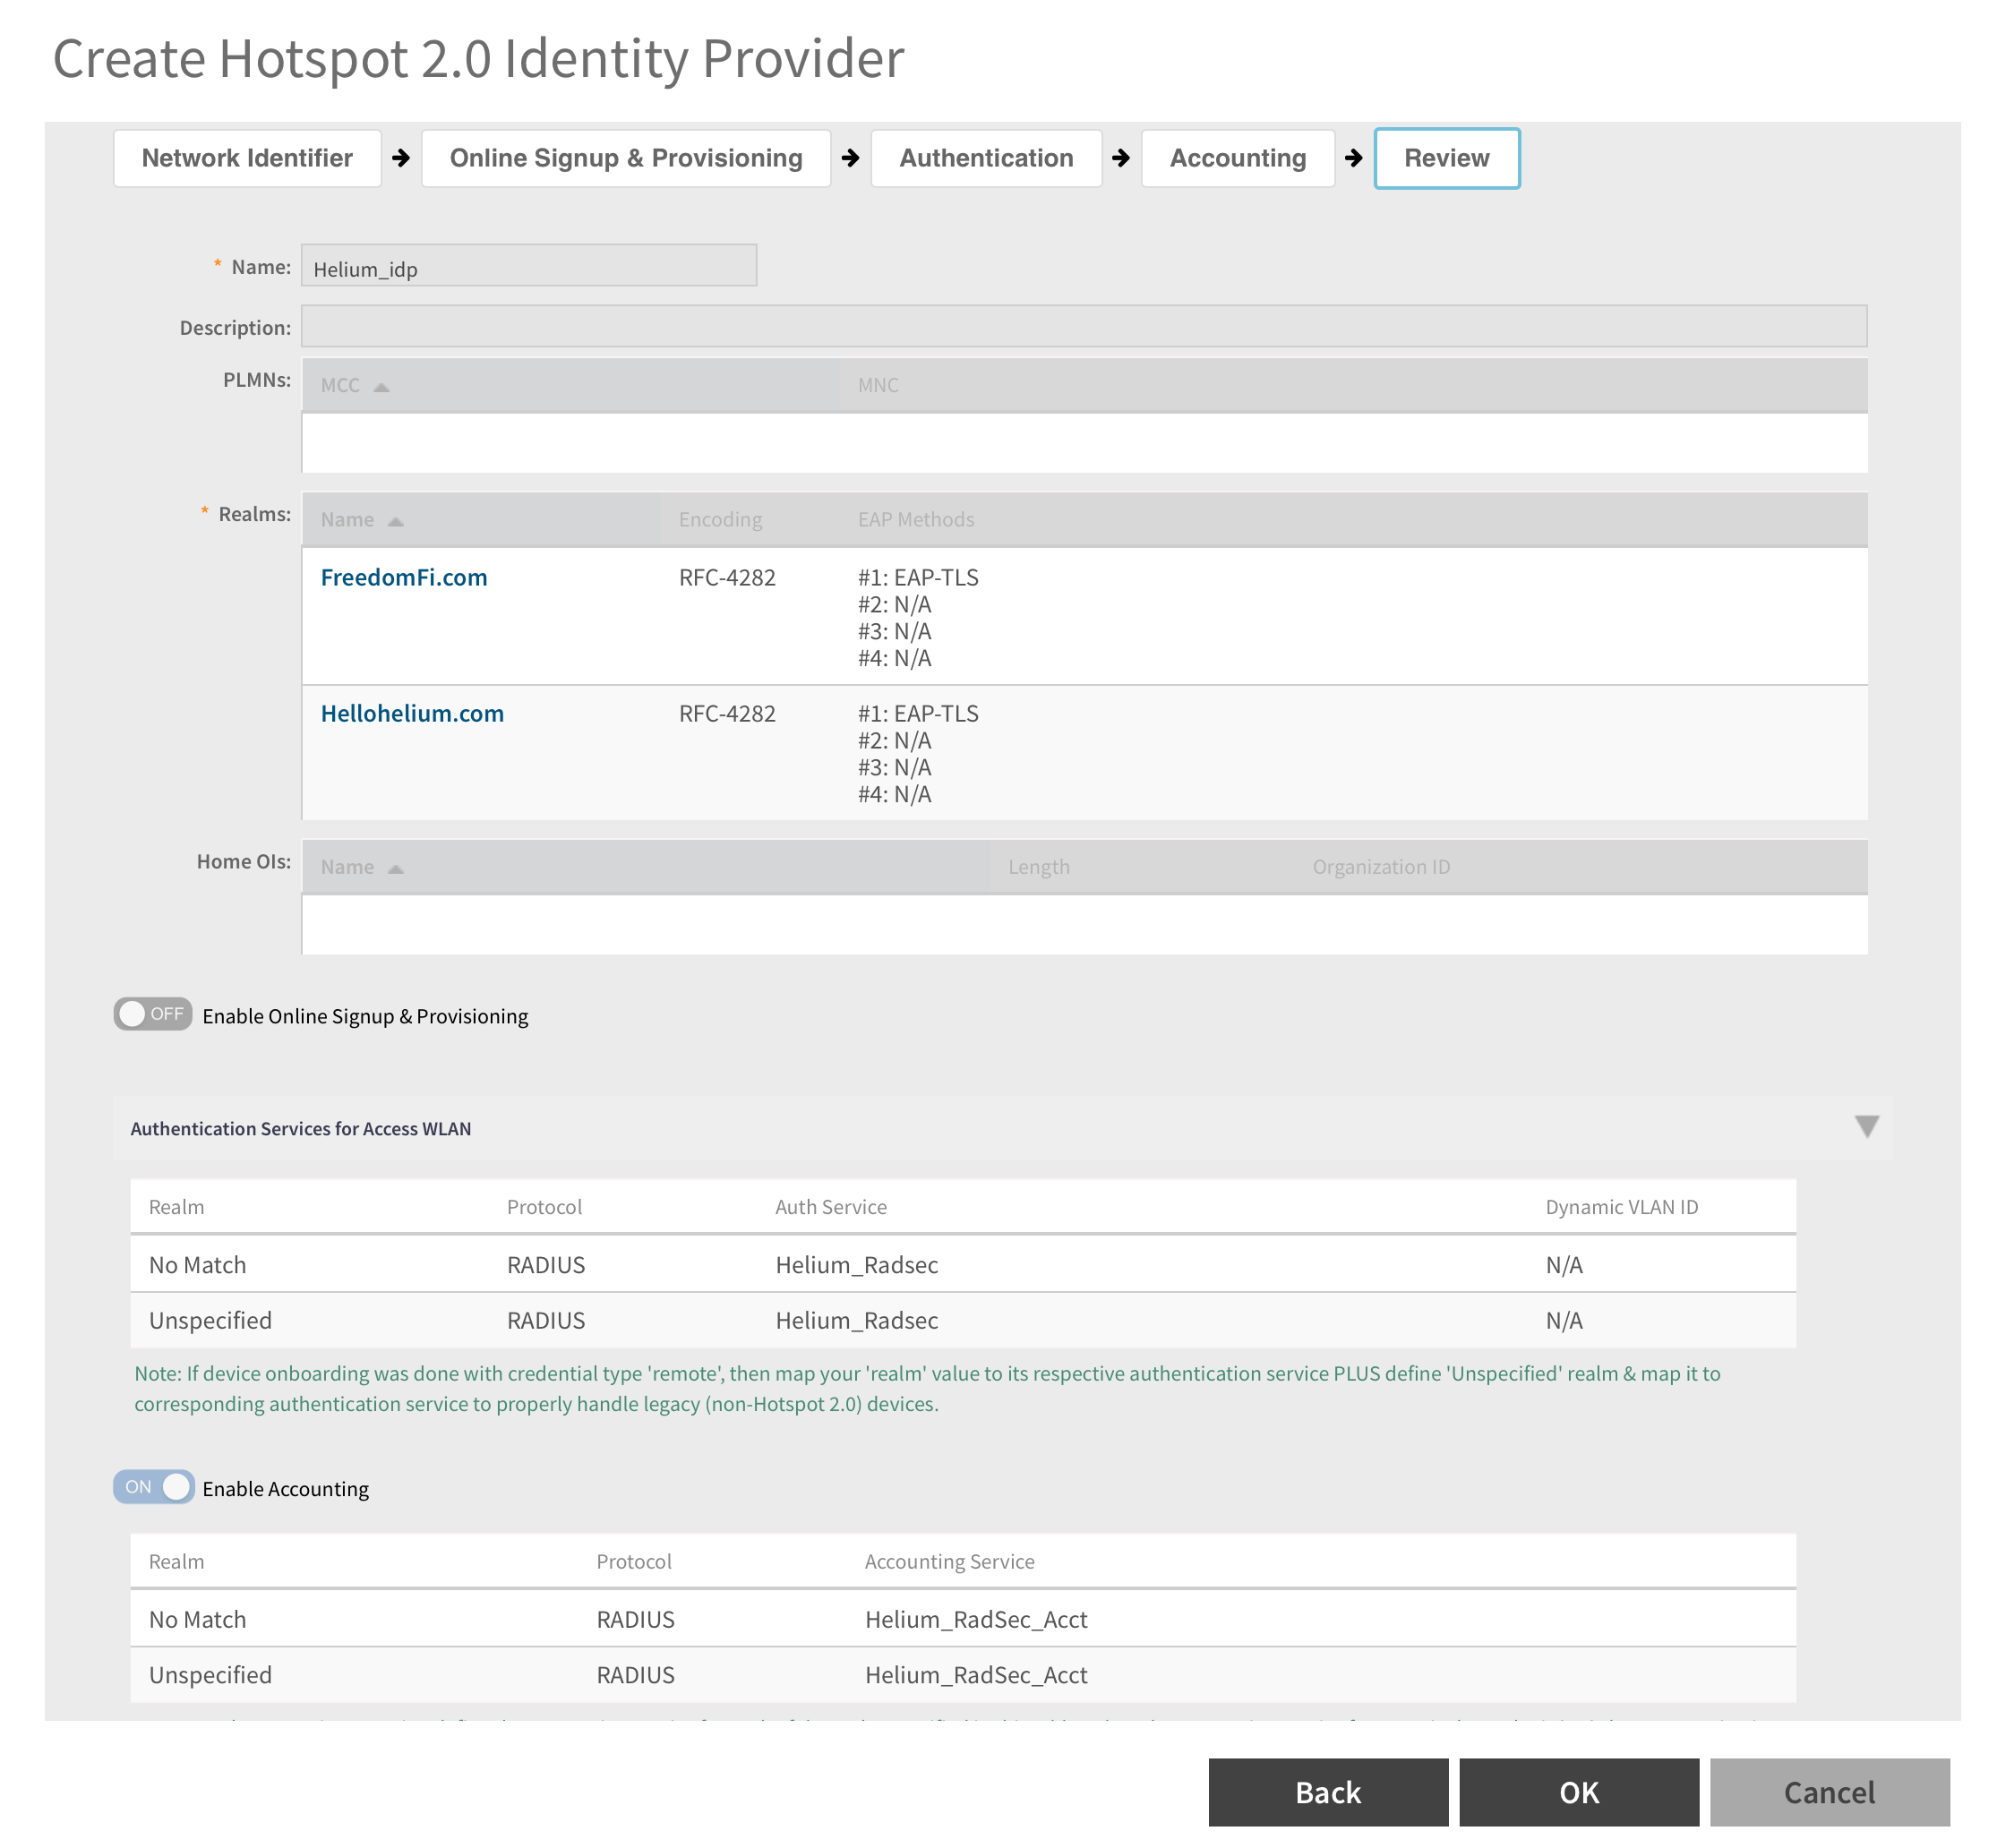Image resolution: width=1997 pixels, height=1848 pixels.
Task: Sort Realms table by Name arrow
Action: tap(395, 521)
